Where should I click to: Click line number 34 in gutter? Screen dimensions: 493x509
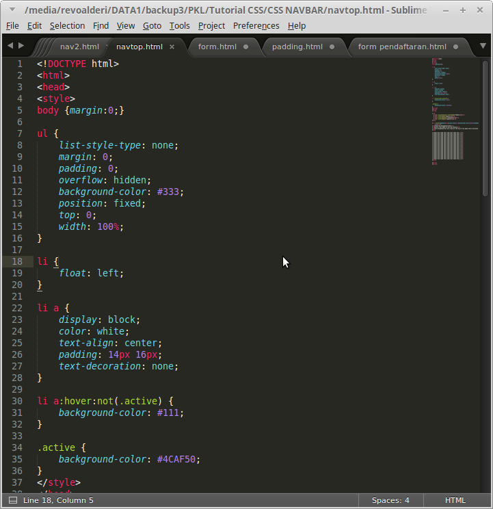pos(17,447)
